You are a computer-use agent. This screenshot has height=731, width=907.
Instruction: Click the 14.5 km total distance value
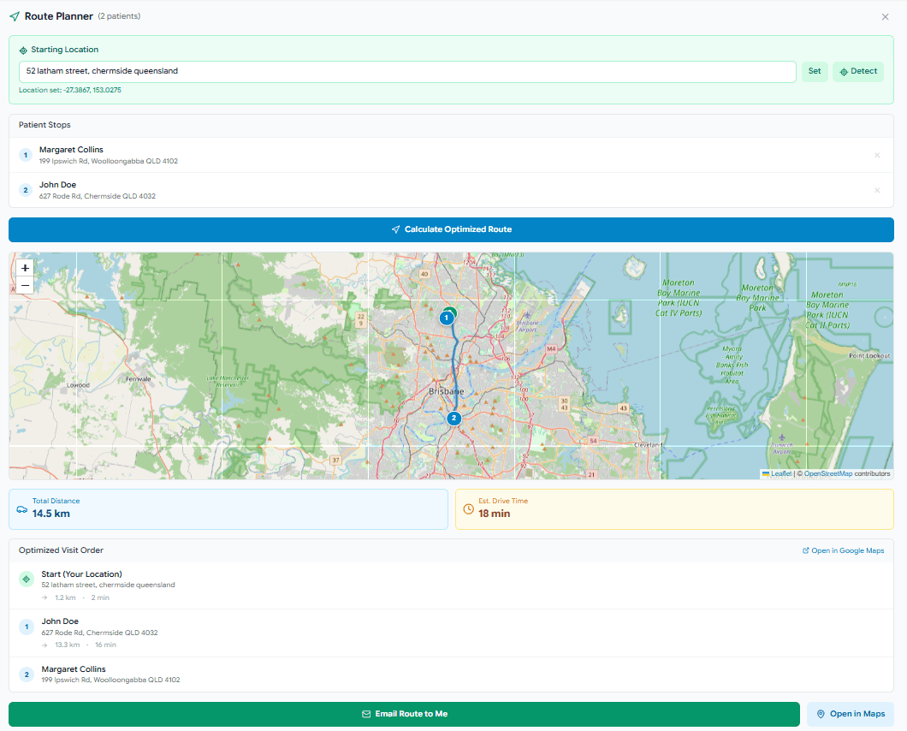pyautogui.click(x=50, y=514)
